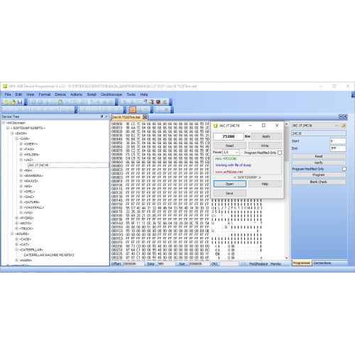355x355 pixels.
Task: Pin the Device Tree panel
Action: [x=102, y=116]
